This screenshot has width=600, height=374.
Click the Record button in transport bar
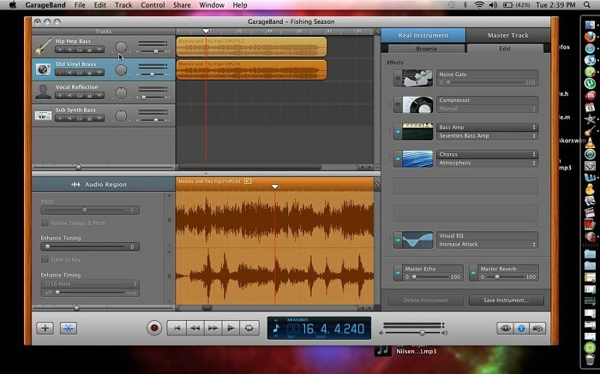[154, 327]
